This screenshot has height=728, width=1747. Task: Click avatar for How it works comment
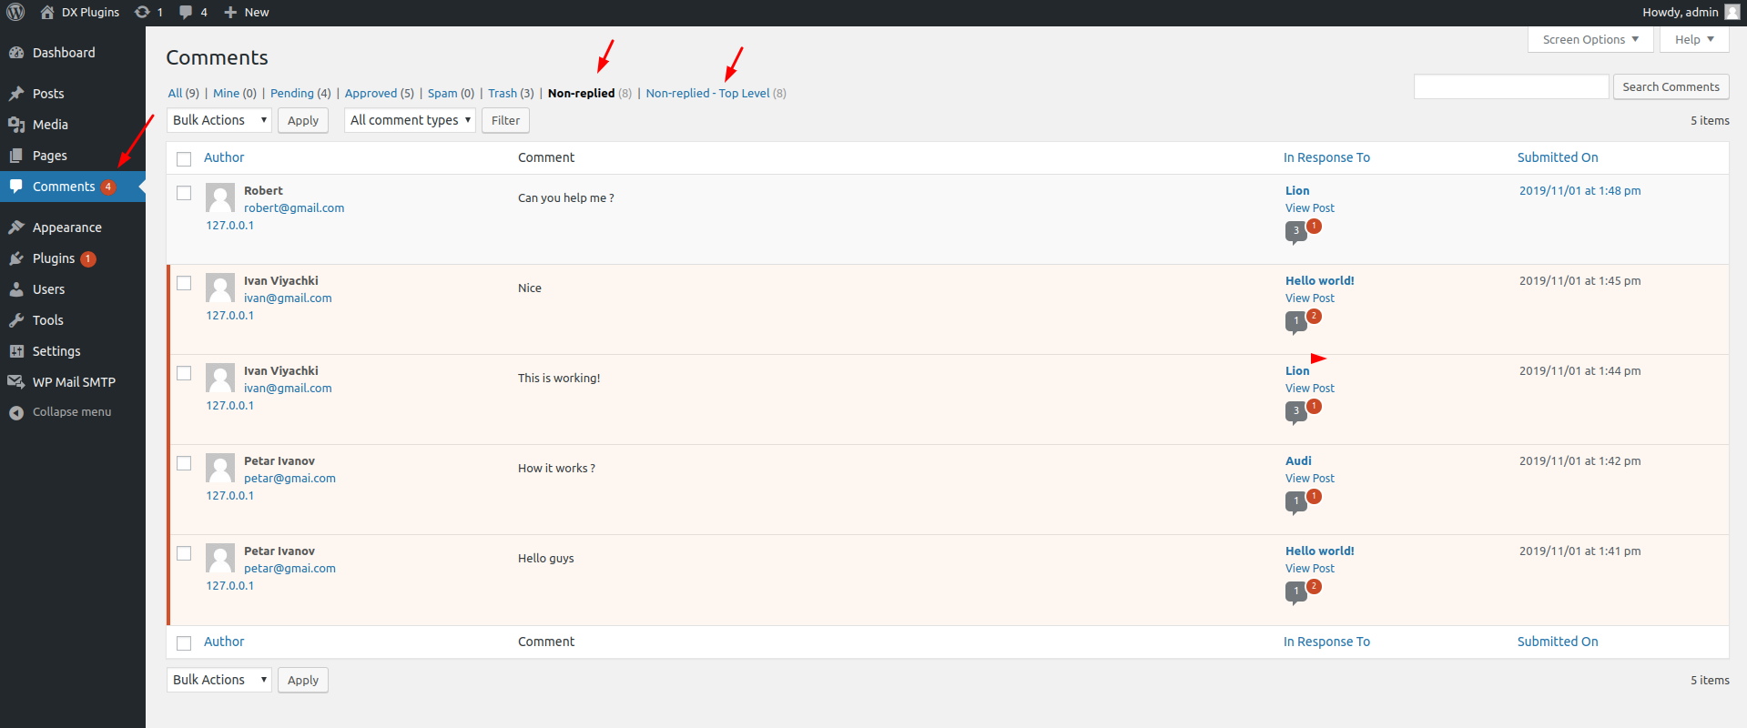[220, 468]
